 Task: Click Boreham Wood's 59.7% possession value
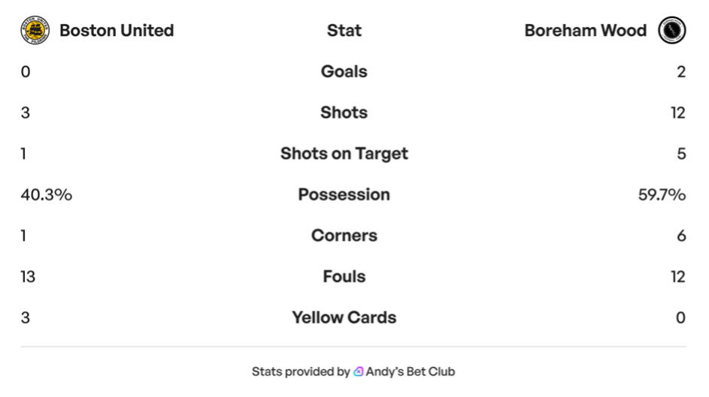[662, 194]
